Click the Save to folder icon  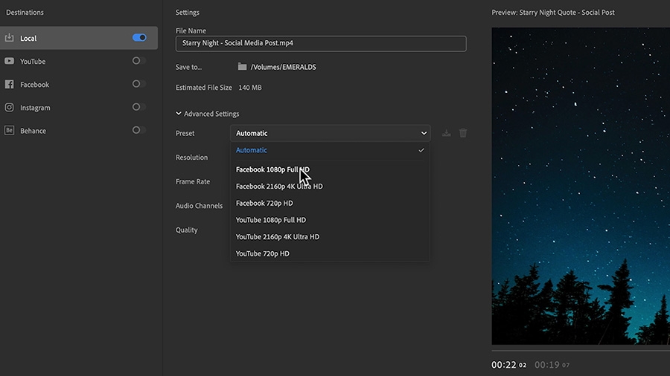[242, 66]
